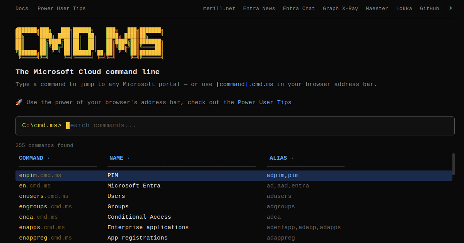464x243 pixels.
Task: Open the enapps.cmd.ms command
Action: (42, 228)
